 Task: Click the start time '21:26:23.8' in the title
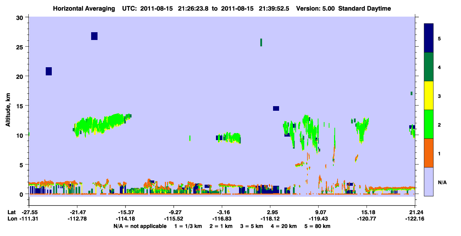click(193, 8)
